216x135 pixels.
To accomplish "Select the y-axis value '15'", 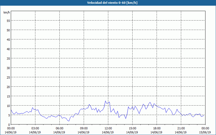I will (8, 96).
